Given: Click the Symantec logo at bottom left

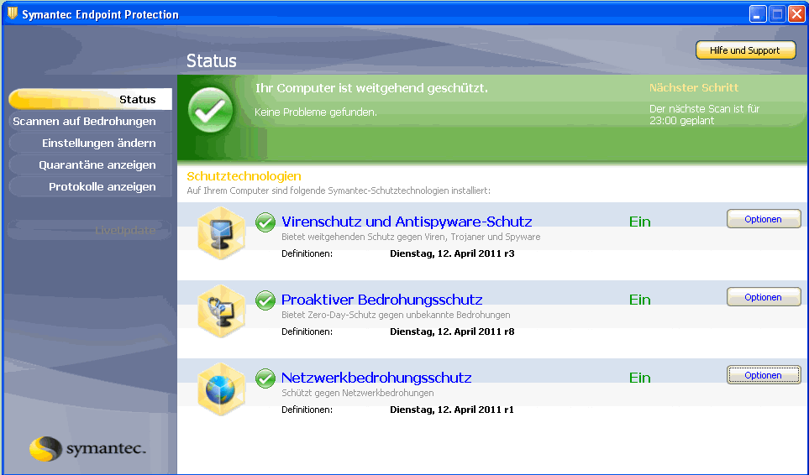Looking at the screenshot, I should click(87, 449).
